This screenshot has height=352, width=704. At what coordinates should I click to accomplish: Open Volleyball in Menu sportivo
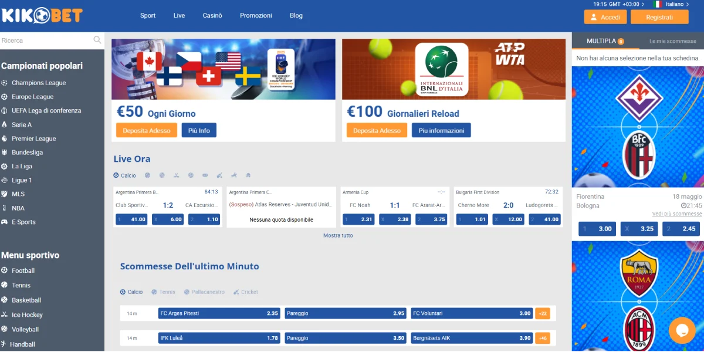coord(25,330)
